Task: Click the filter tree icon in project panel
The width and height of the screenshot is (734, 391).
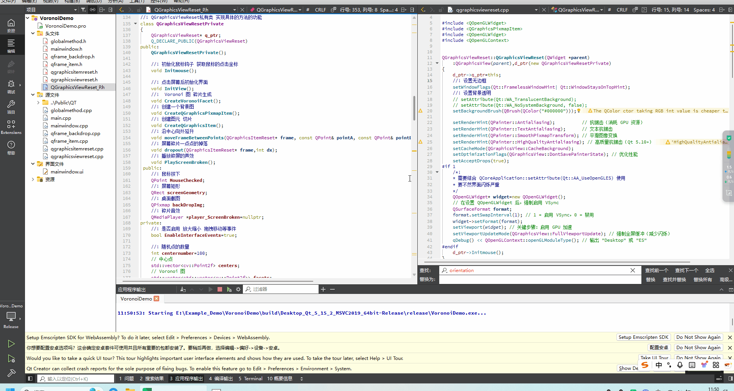Action: point(83,10)
